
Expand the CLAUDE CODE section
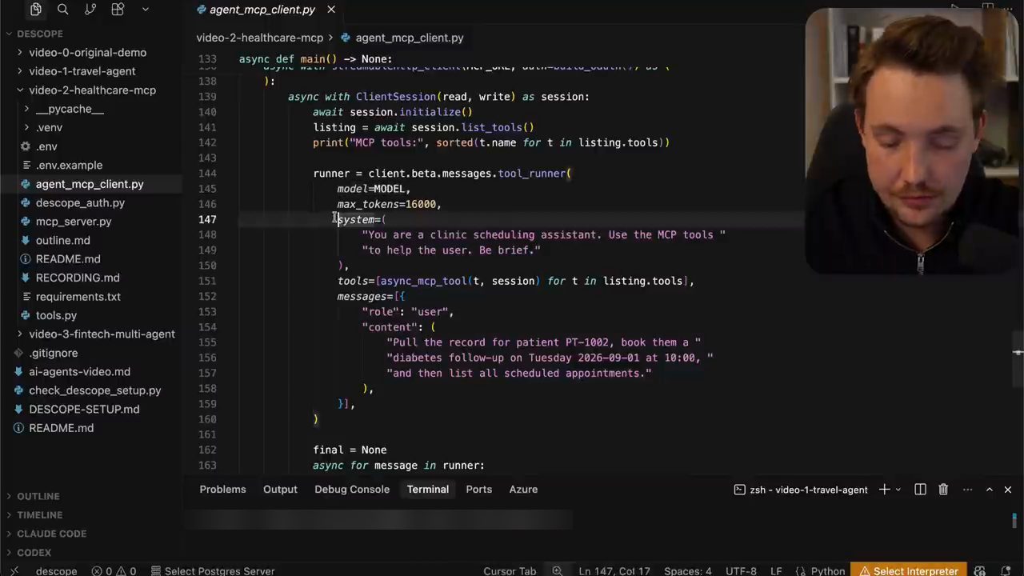[51, 534]
